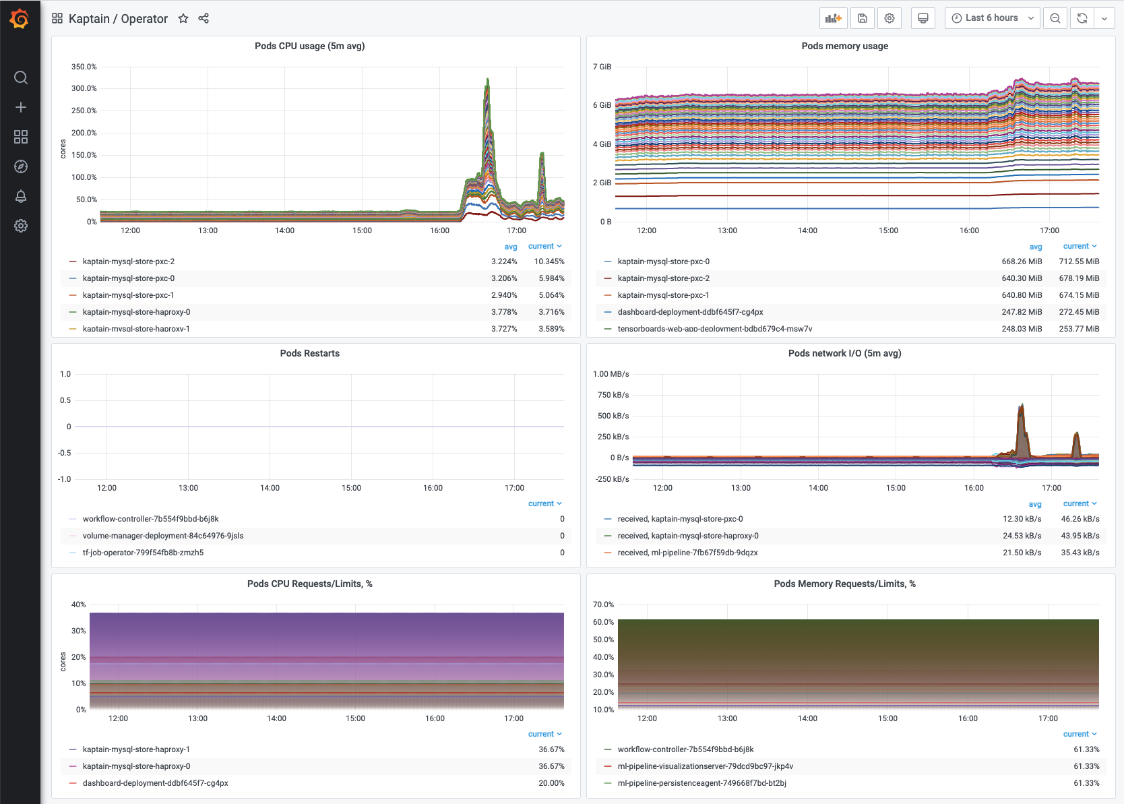
Task: Toggle volume-manager-deployment-84c64976-9jsls series
Action: (x=163, y=536)
